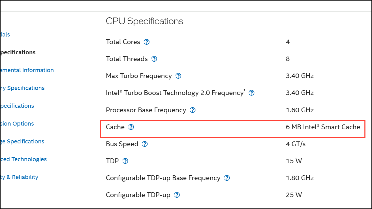Screen dimensions: 372x209
Task: Open Configurable TDP-up Base Frequency help icon
Action: [227, 178]
